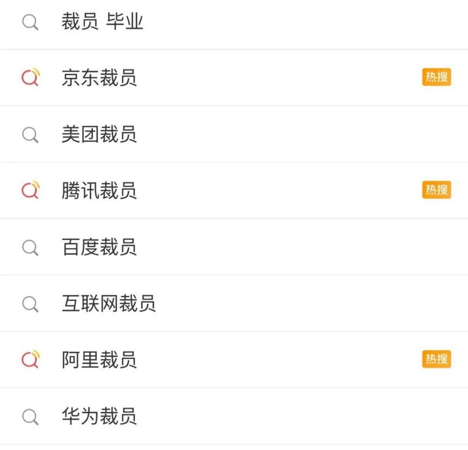Screen dimensions: 468x450
Task: Select the 百度裁员 suggestion entry
Action: pos(99,248)
